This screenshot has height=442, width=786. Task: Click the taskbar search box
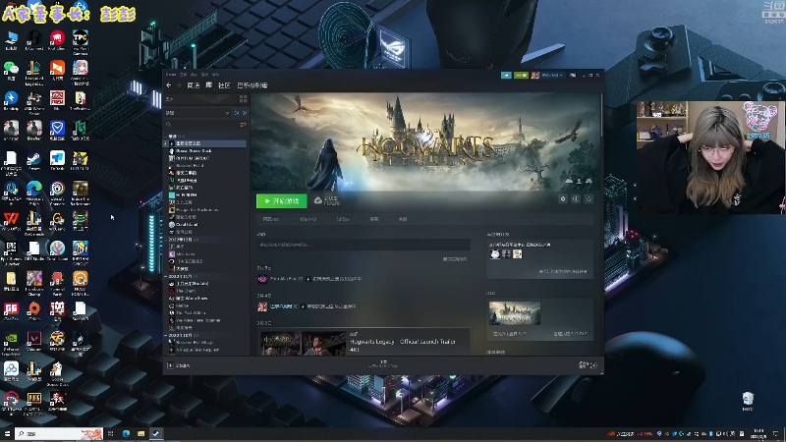[x=59, y=433]
